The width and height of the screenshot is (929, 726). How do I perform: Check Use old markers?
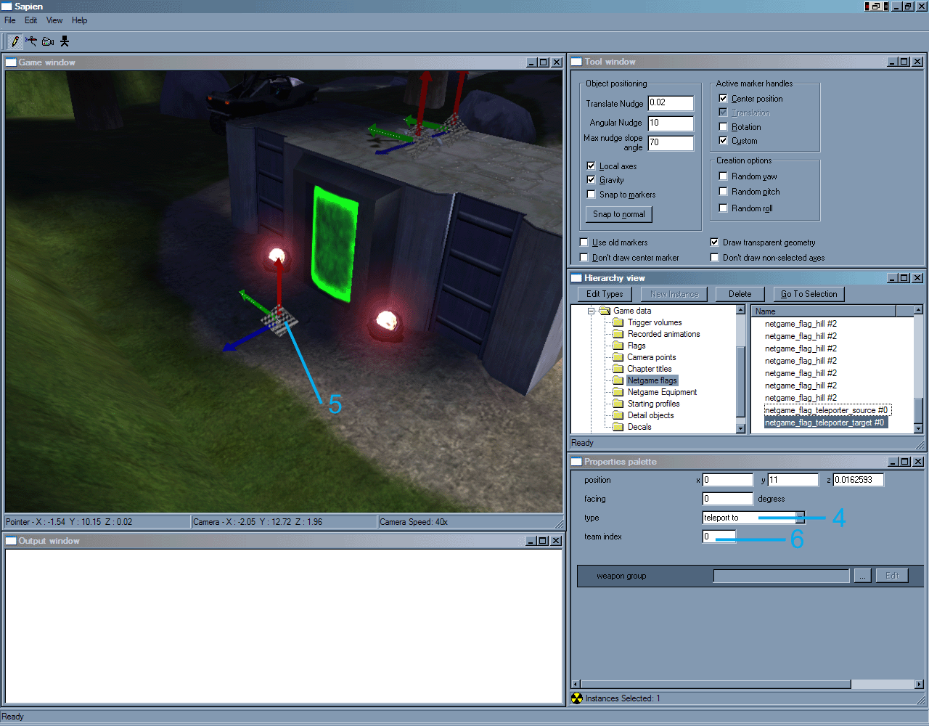(584, 242)
